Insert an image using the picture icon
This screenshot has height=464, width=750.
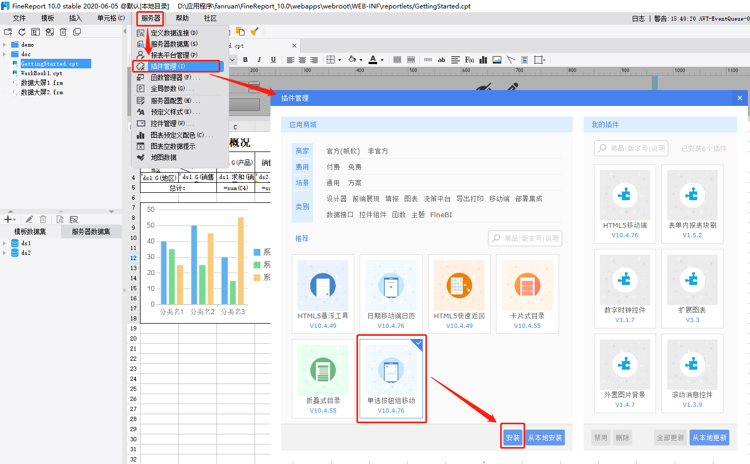click(497, 60)
